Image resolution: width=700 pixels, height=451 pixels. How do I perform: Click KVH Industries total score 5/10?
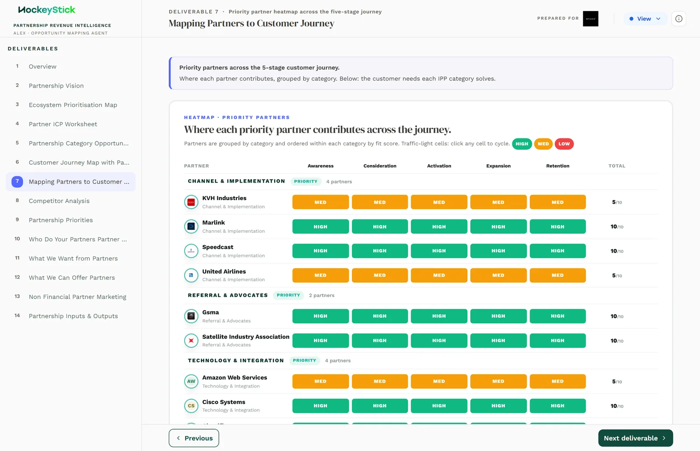tap(616, 202)
